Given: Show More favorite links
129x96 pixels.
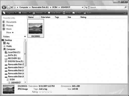Looking at the screenshot, I should (10, 33).
